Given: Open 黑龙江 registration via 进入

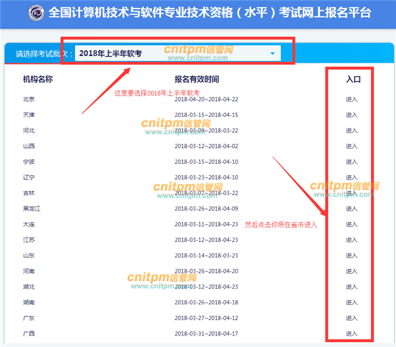Looking at the screenshot, I should pos(352,209).
